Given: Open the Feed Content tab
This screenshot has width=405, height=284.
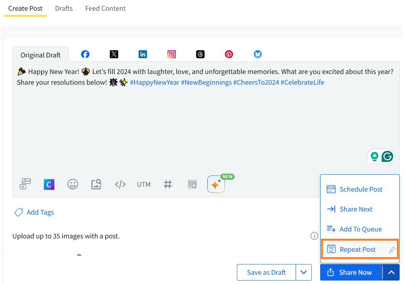Looking at the screenshot, I should click(105, 8).
